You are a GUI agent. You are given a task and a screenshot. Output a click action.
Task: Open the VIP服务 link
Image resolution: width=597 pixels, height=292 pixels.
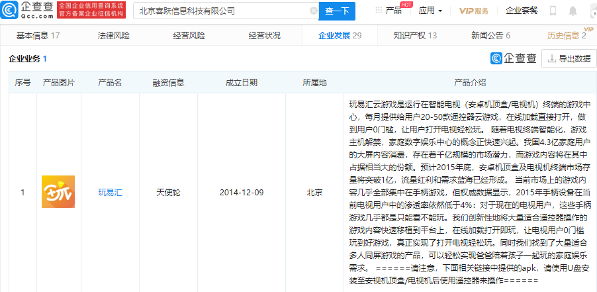coord(474,11)
